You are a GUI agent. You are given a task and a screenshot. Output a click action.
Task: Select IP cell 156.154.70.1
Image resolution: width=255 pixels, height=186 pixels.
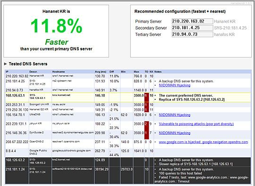coord(15,115)
